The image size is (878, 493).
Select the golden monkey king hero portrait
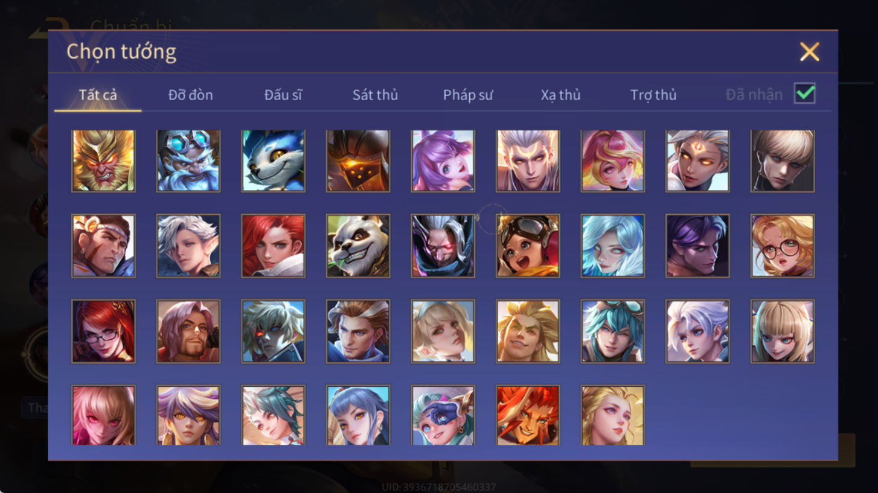pyautogui.click(x=103, y=161)
